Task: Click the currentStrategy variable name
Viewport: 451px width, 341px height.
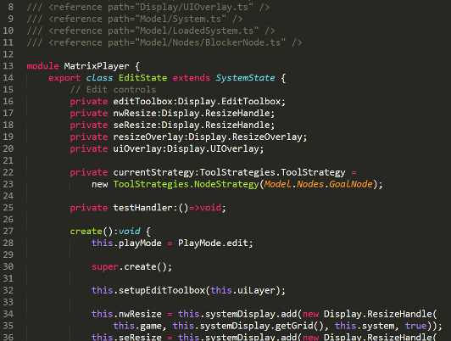Action: click(153, 172)
